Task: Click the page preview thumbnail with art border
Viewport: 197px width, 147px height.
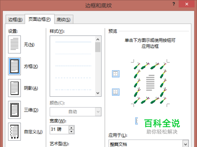Action: click(x=150, y=83)
